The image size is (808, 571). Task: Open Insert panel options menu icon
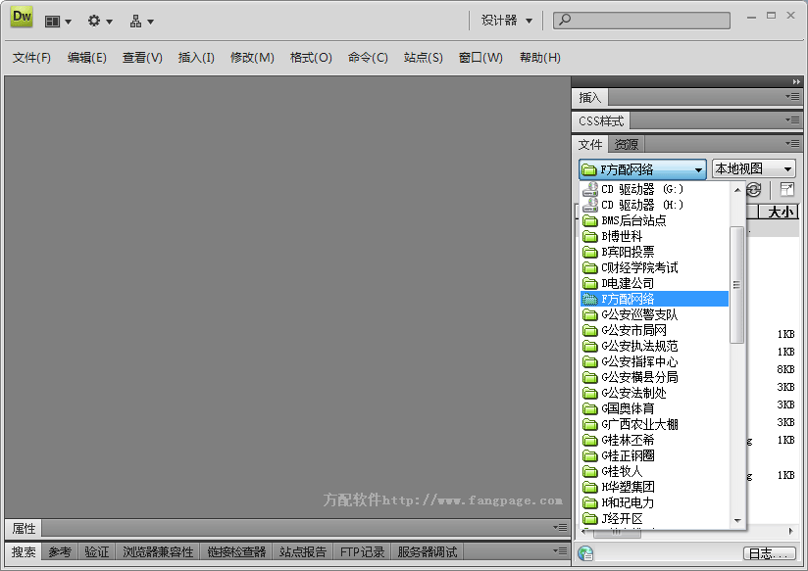coord(792,96)
